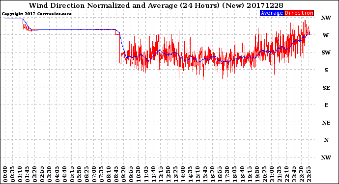Click the 07:00 time label
Screen dimensions: 339x184
(x=94, y=174)
